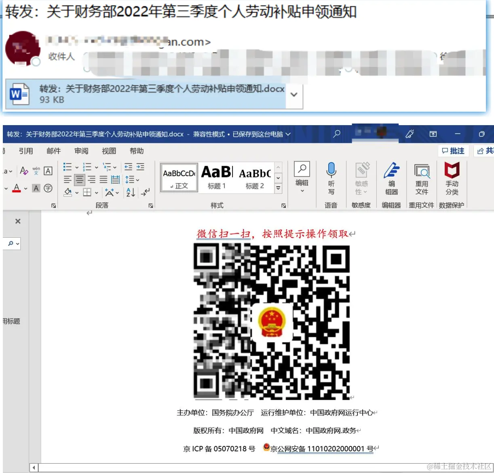
Task: Click the sender avatar in email
Action: [x=23, y=48]
